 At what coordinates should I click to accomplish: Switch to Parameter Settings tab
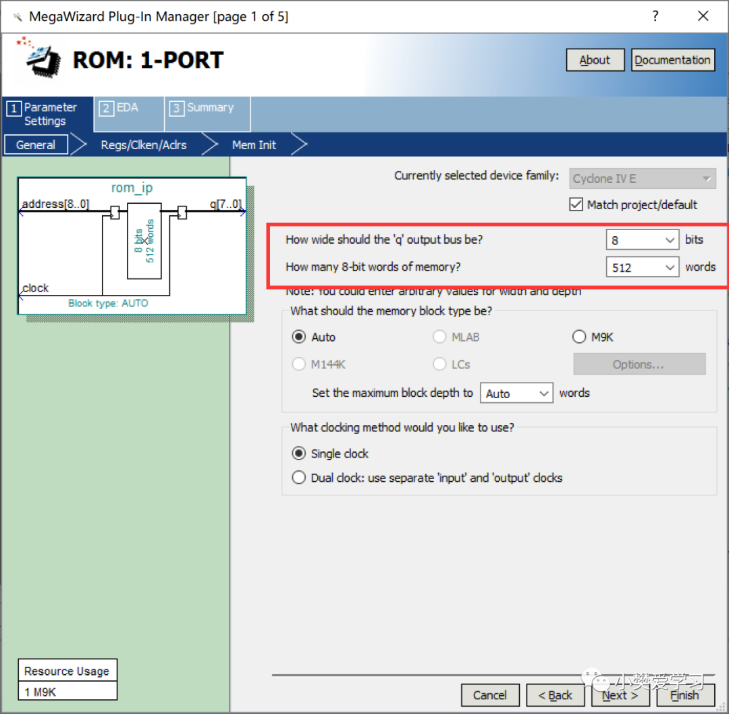[47, 114]
